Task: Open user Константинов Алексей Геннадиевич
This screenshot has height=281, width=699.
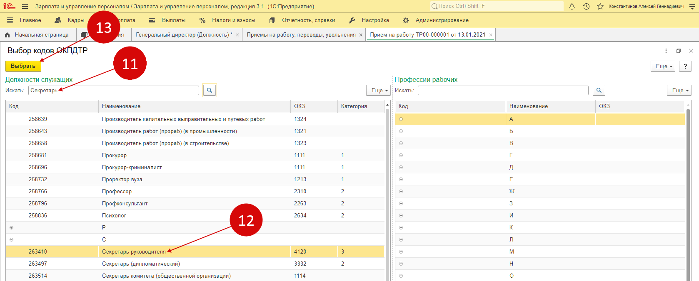Action: tap(646, 6)
